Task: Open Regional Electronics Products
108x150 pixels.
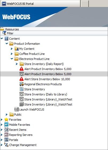Action: [43, 84]
